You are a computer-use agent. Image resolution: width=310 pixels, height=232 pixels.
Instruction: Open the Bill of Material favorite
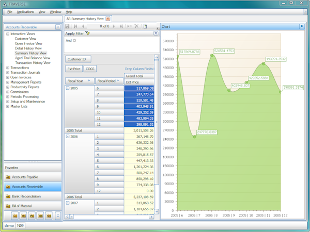[x=33, y=206]
